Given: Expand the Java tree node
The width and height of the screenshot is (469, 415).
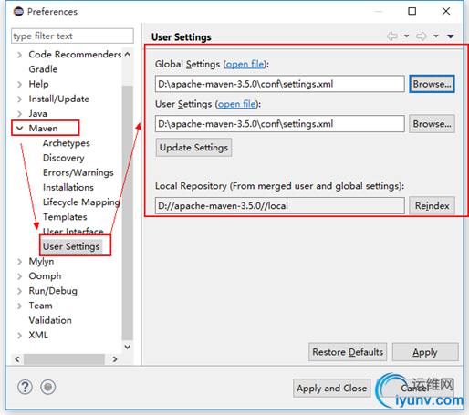Looking at the screenshot, I should point(19,114).
